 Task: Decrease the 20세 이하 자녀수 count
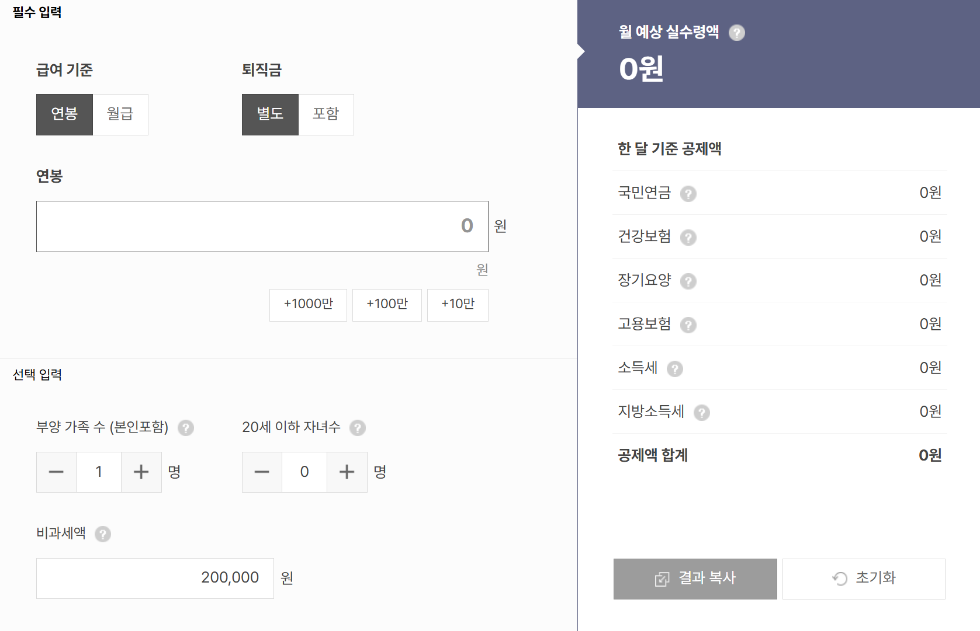pyautogui.click(x=262, y=472)
